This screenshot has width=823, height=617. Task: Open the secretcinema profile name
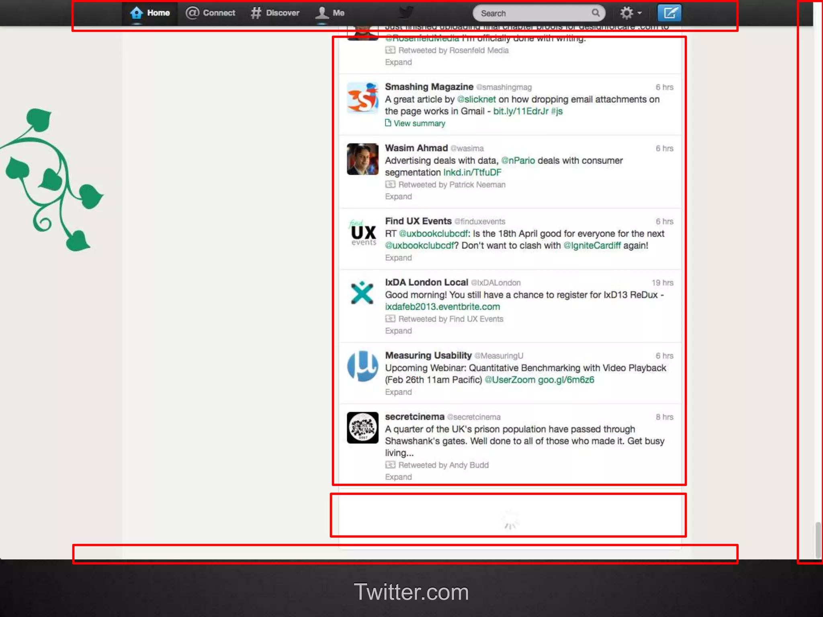pos(415,417)
